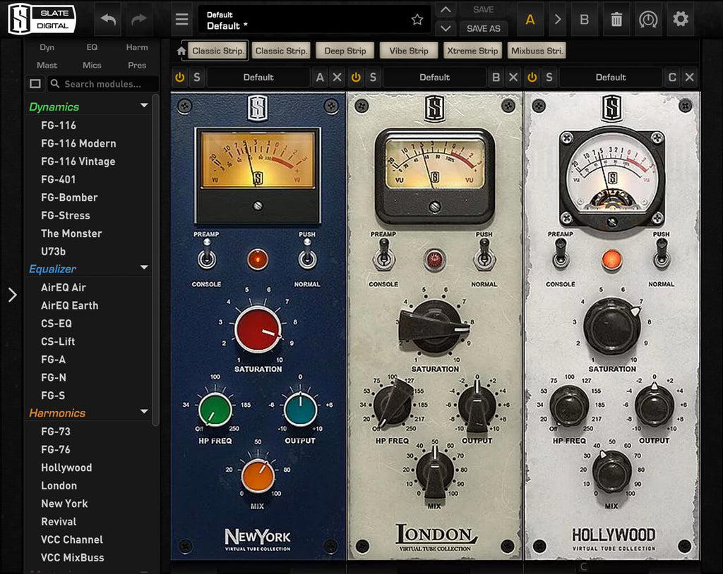Flip New York PREAMP/CONSOLE switch
The image size is (723, 574).
tap(207, 256)
